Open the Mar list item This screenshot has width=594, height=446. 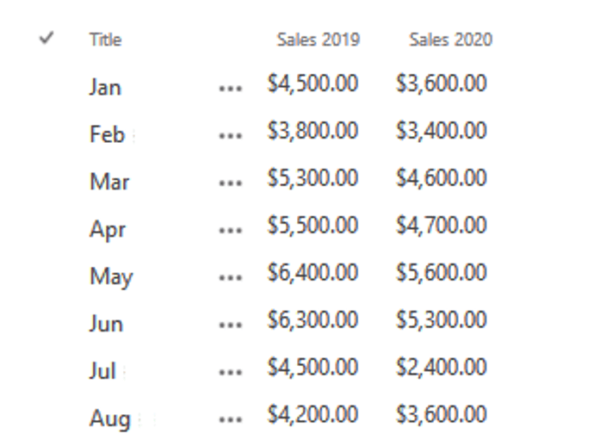tap(109, 182)
